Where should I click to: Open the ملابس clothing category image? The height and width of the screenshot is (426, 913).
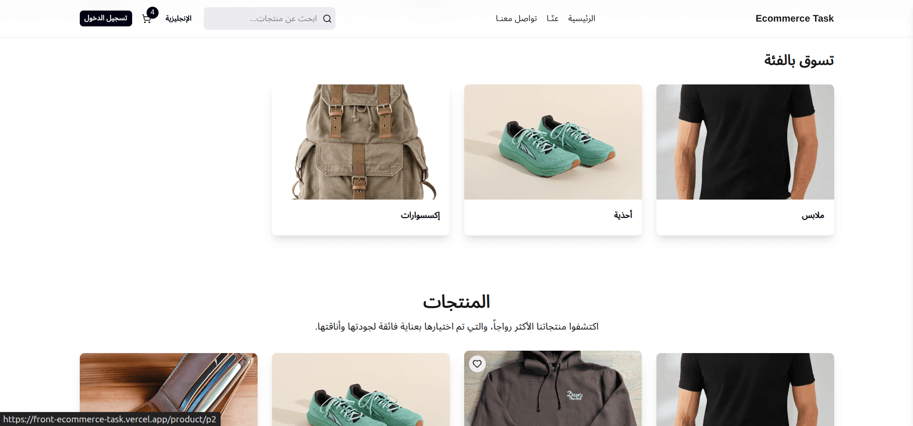pos(745,142)
